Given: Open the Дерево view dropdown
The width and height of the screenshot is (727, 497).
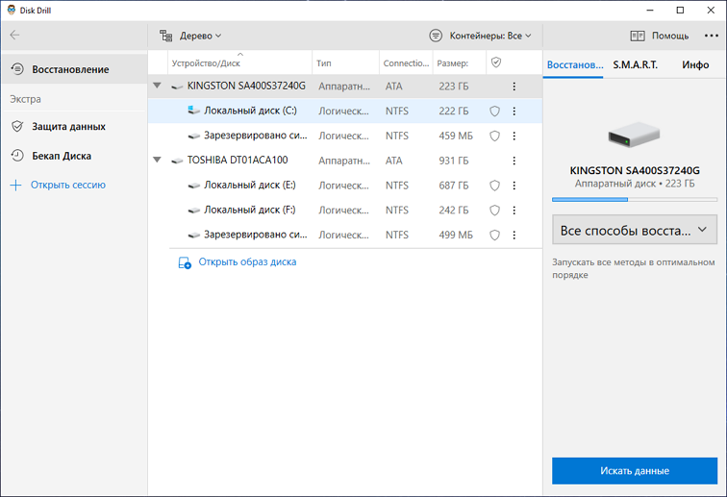Looking at the screenshot, I should tap(190, 36).
